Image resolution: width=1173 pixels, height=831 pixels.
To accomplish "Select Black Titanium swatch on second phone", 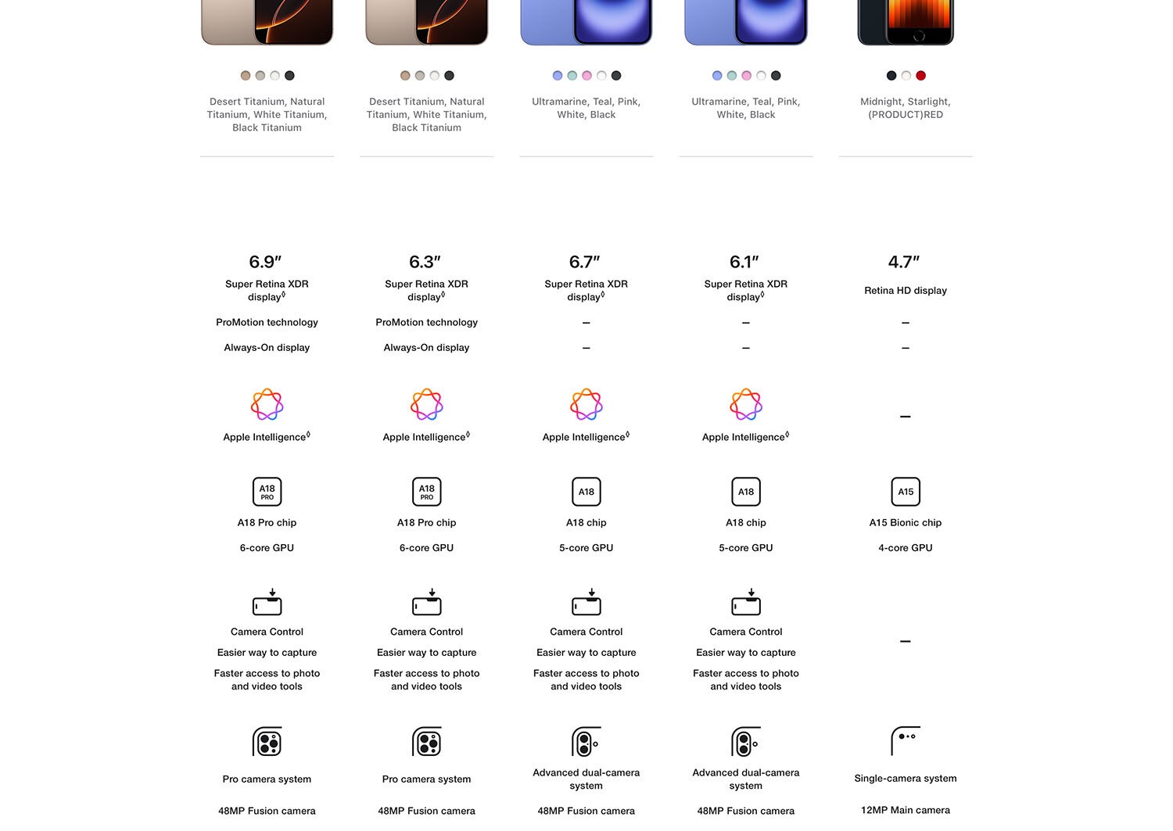I will (449, 76).
